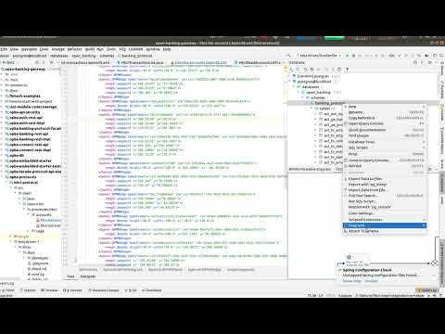Viewport: 445px width, 334px height.
Task: Select Full-Text Search entry
Action: 385,196
